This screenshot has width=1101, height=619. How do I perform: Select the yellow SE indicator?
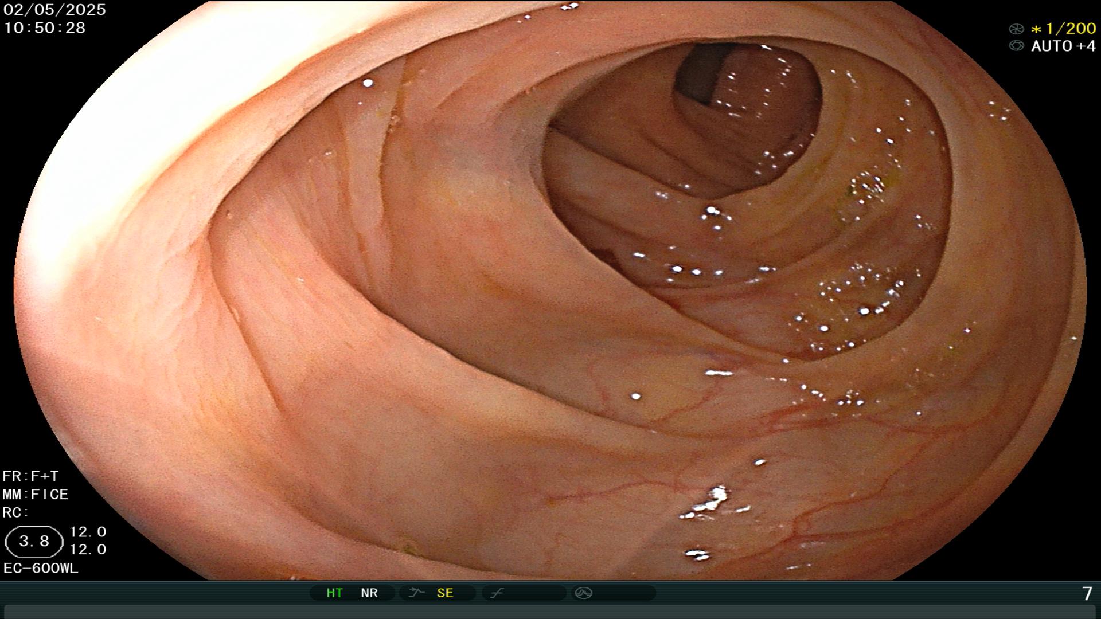[x=445, y=593]
